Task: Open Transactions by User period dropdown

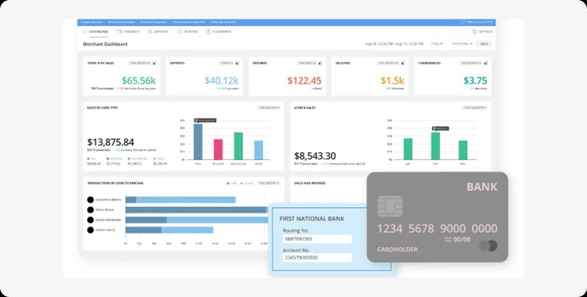Action: point(269,184)
